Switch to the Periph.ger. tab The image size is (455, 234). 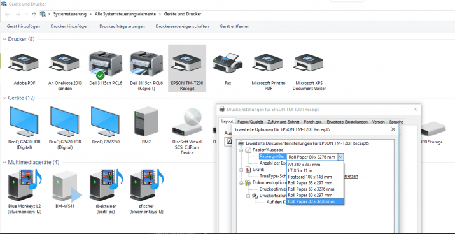313,122
